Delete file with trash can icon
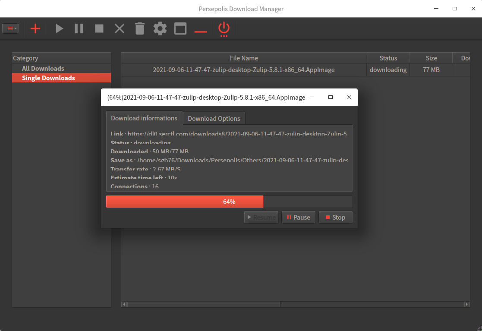This screenshot has width=482, height=331. coord(139,29)
